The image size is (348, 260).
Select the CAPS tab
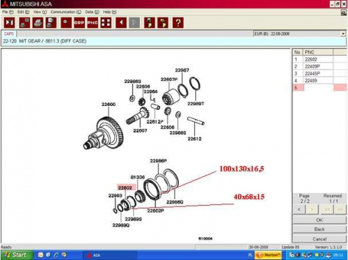(9, 34)
